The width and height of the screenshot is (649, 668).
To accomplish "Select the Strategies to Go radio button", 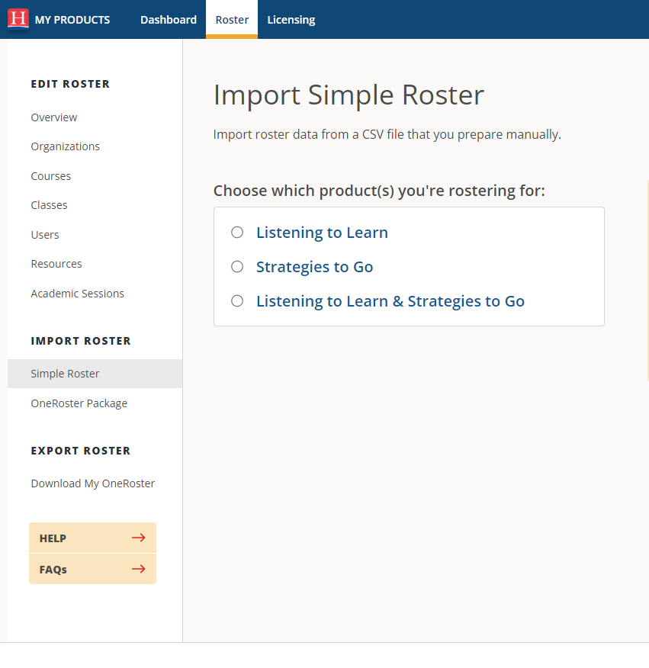I will [237, 267].
